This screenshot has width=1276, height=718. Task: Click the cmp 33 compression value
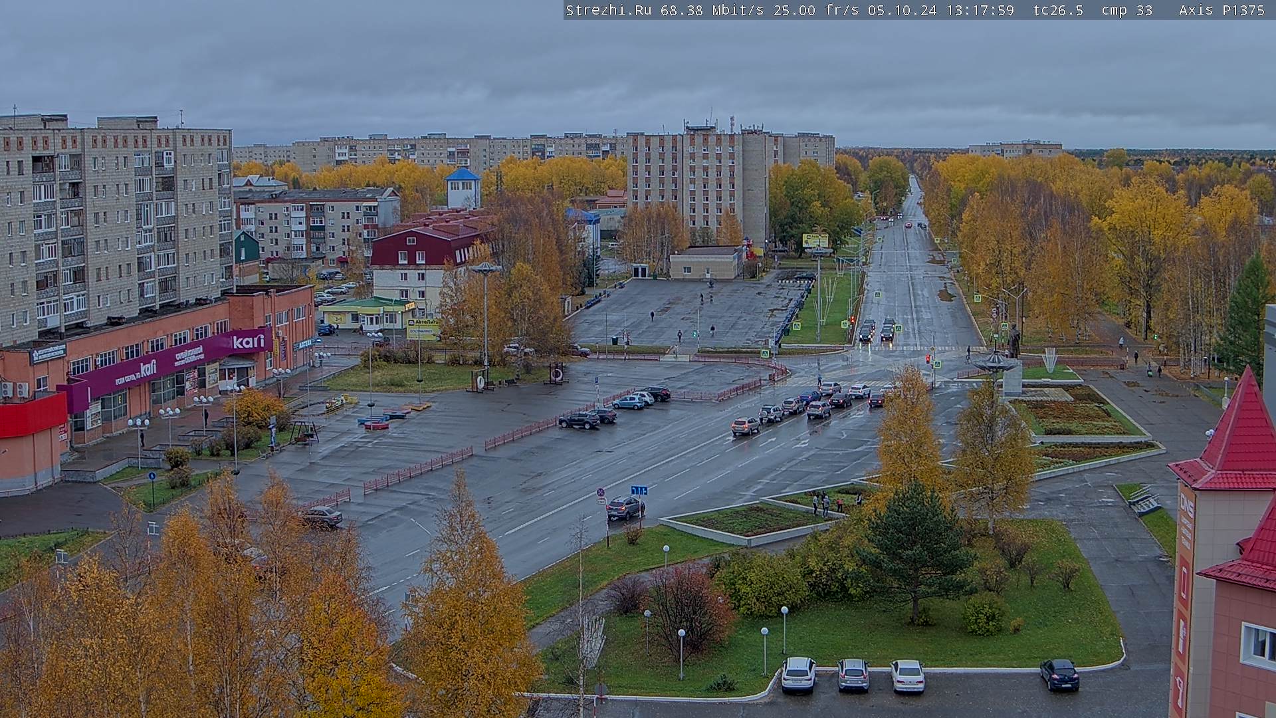click(x=1126, y=10)
